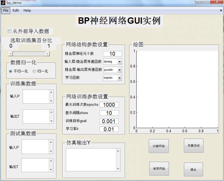Click the 测试集数据 panel title
The width and height of the screenshot is (224, 181).
[23, 134]
